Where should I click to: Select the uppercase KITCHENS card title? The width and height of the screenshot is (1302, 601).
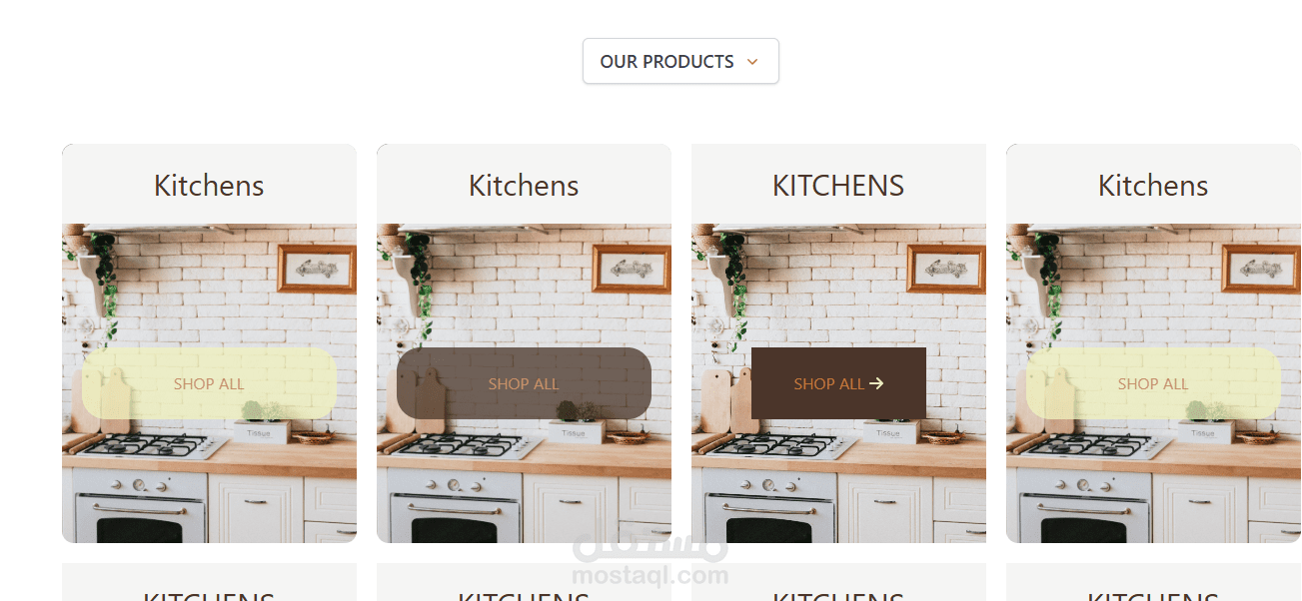pyautogui.click(x=838, y=185)
